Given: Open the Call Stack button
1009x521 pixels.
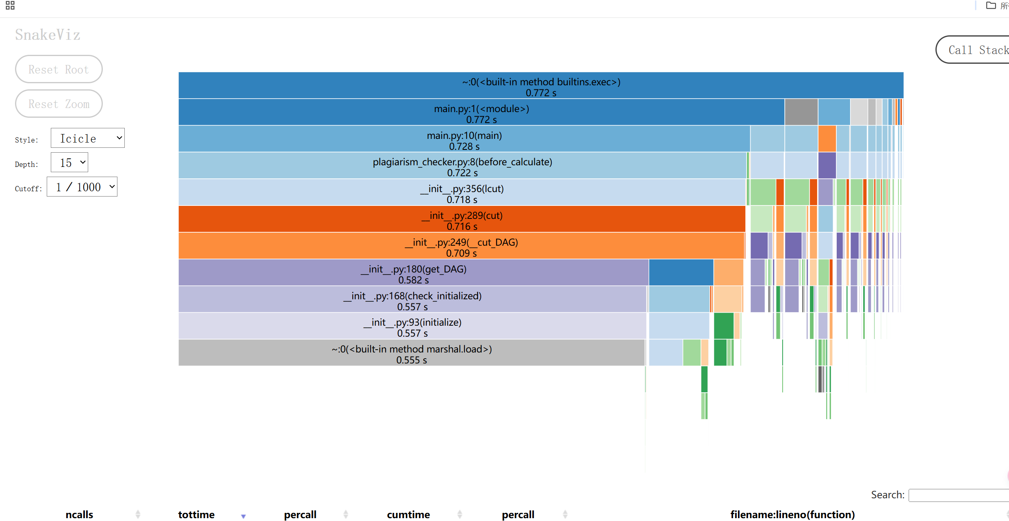Looking at the screenshot, I should pos(975,50).
